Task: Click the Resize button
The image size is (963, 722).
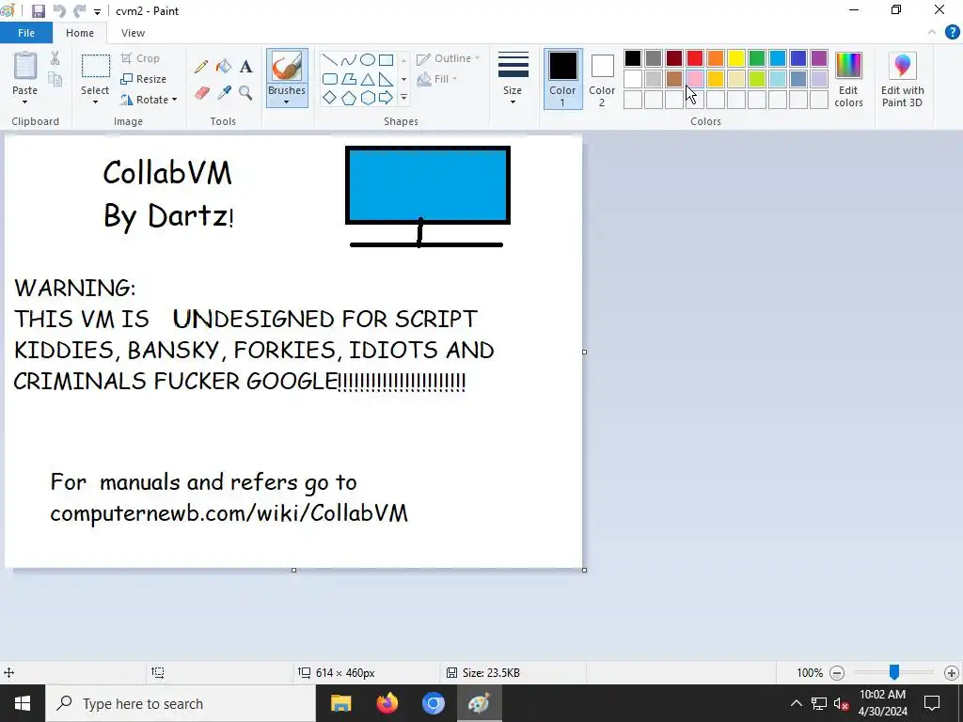Action: click(x=144, y=79)
